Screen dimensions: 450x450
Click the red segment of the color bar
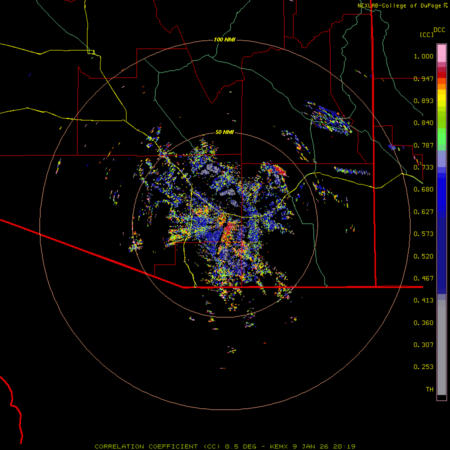(x=441, y=75)
